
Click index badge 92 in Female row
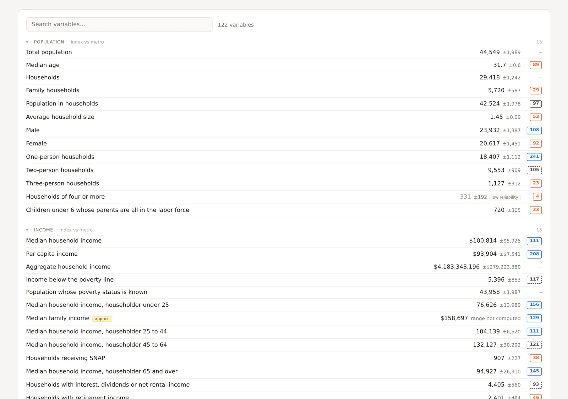536,143
